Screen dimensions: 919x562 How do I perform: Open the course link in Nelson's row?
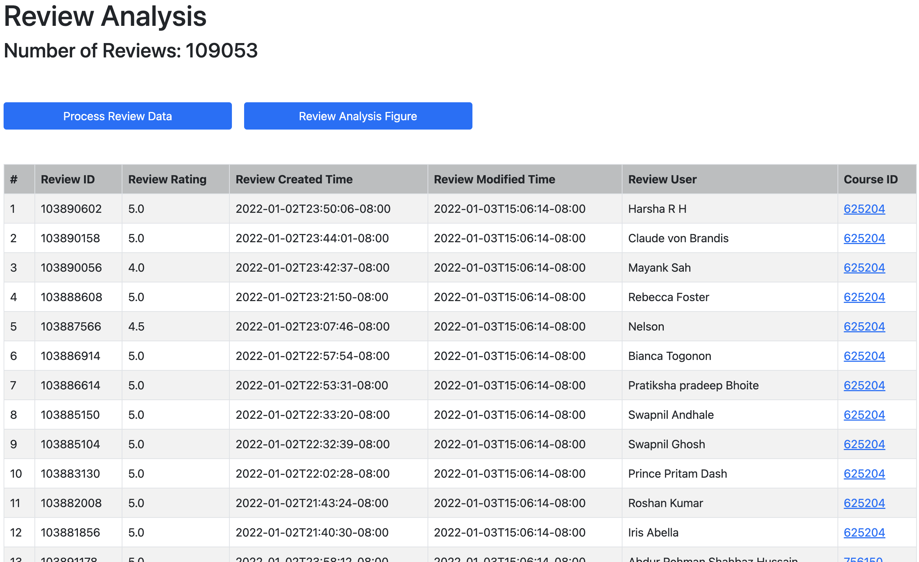[864, 327]
